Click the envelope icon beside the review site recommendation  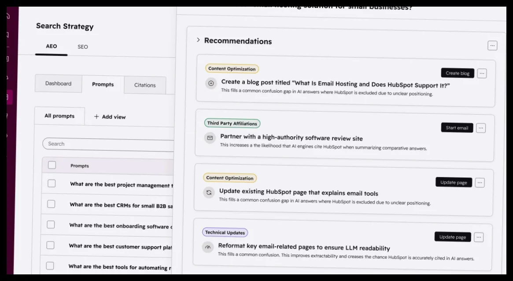click(210, 138)
